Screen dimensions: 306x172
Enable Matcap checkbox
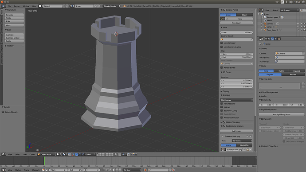tap(221, 107)
